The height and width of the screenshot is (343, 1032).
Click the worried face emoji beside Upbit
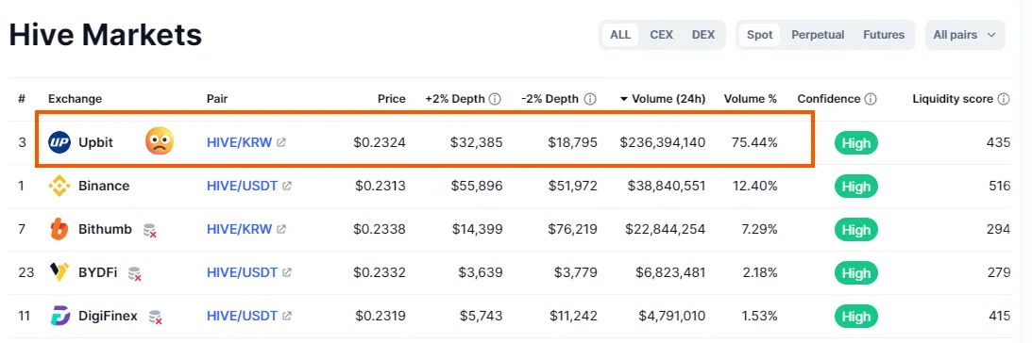[x=160, y=140]
